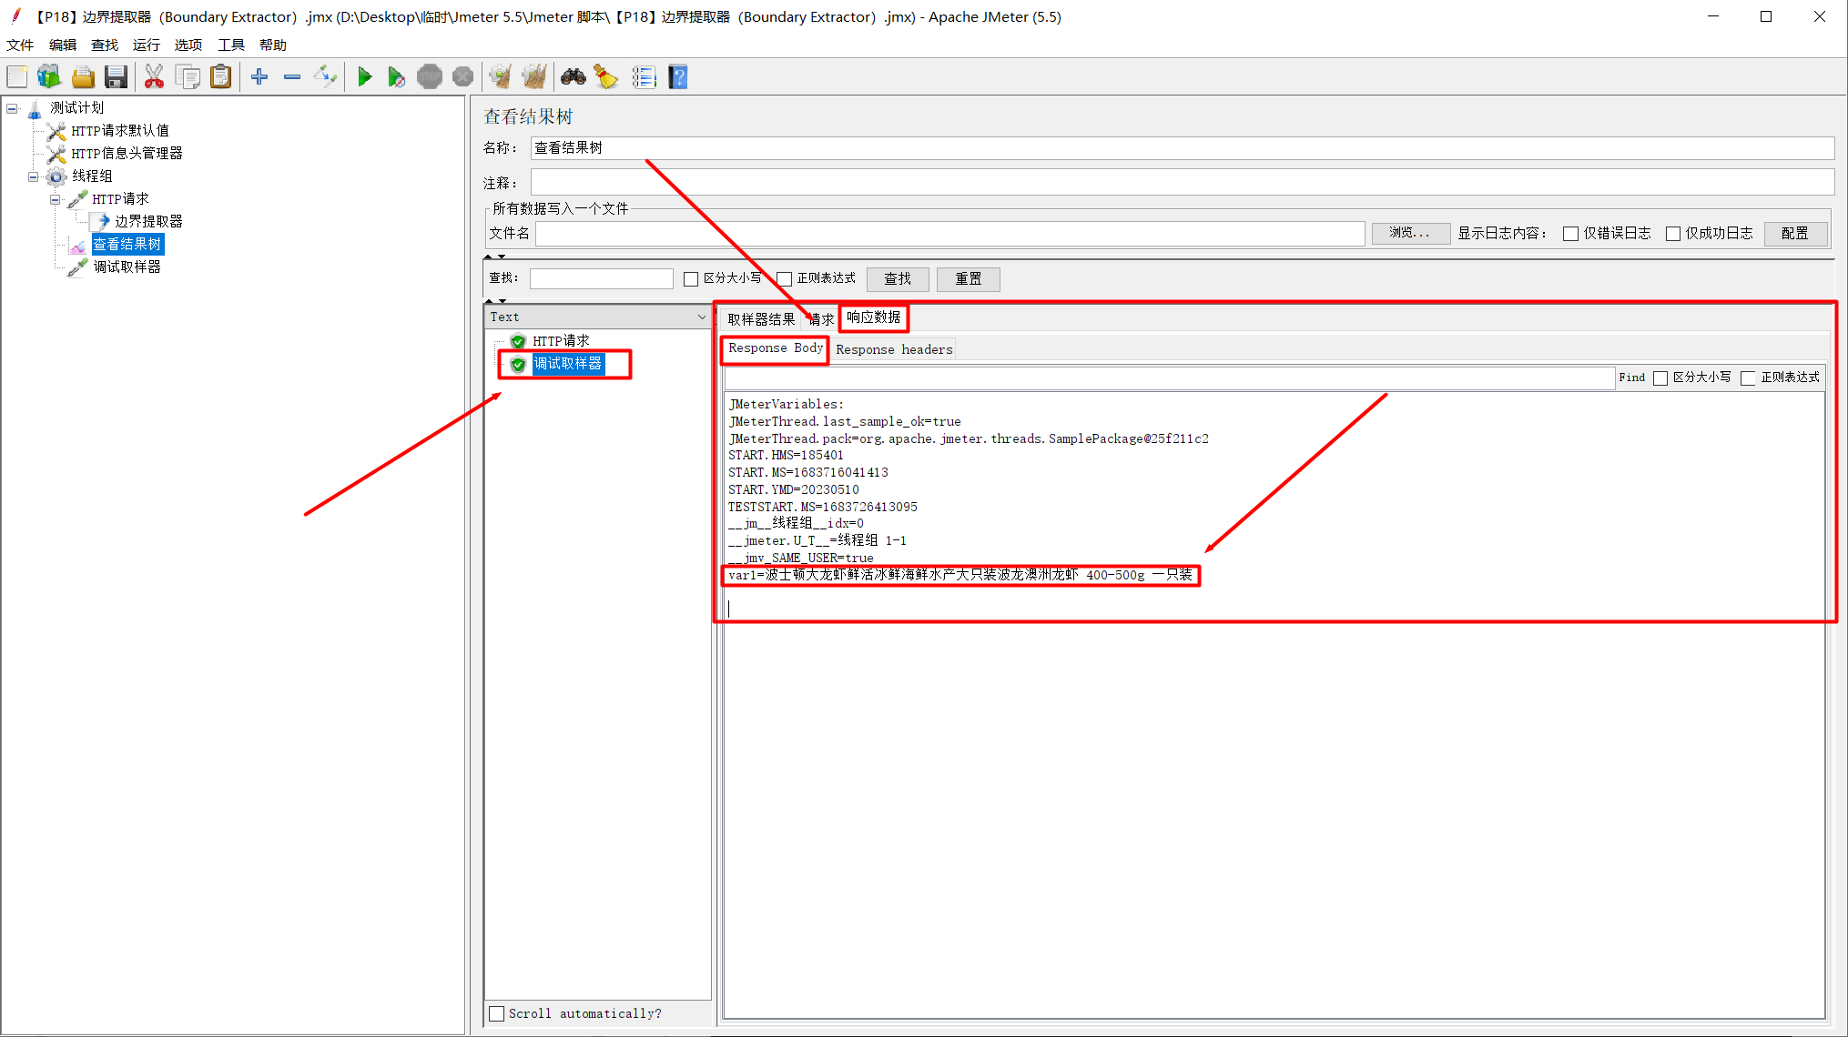Image resolution: width=1848 pixels, height=1037 pixels.
Task: Enable the 仅错误日志 checkbox
Action: click(1570, 234)
